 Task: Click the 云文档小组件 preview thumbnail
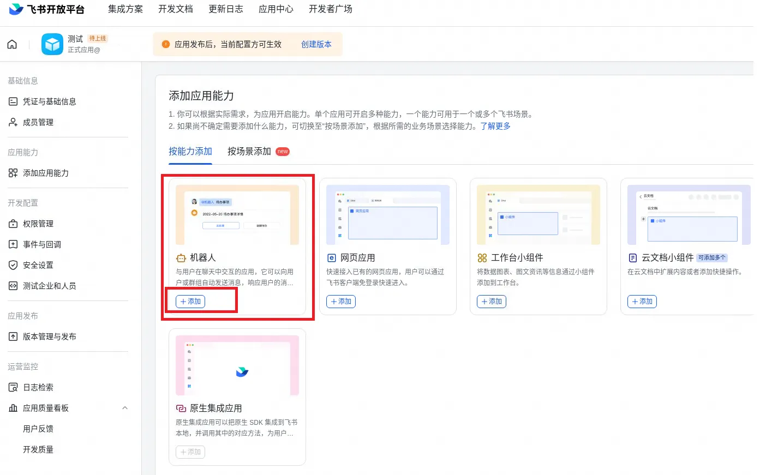click(x=689, y=215)
